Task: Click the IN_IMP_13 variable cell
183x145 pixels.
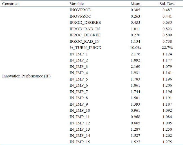Action: (80, 129)
